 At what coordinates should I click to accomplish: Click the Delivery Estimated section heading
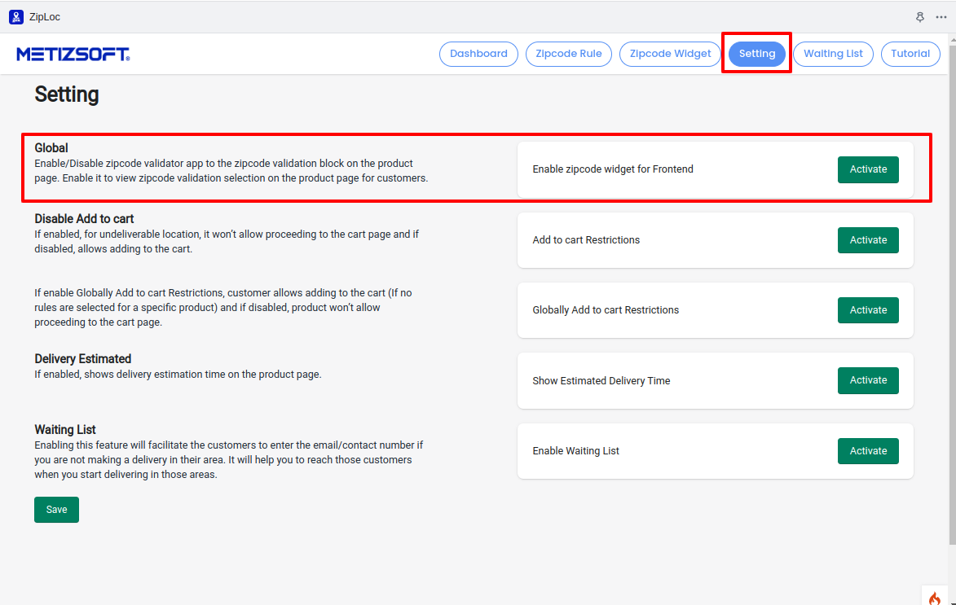(x=82, y=359)
